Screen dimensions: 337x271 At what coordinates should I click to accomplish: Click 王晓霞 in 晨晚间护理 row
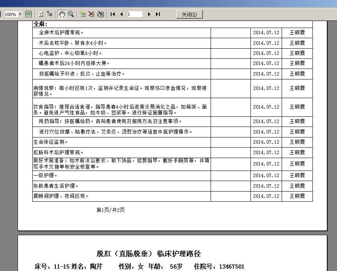click(x=297, y=196)
